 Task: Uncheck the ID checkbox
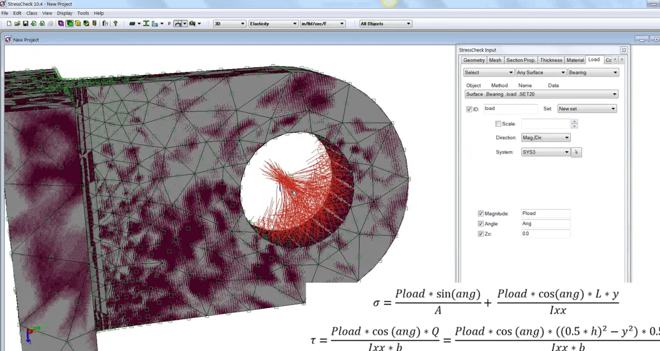click(x=469, y=108)
